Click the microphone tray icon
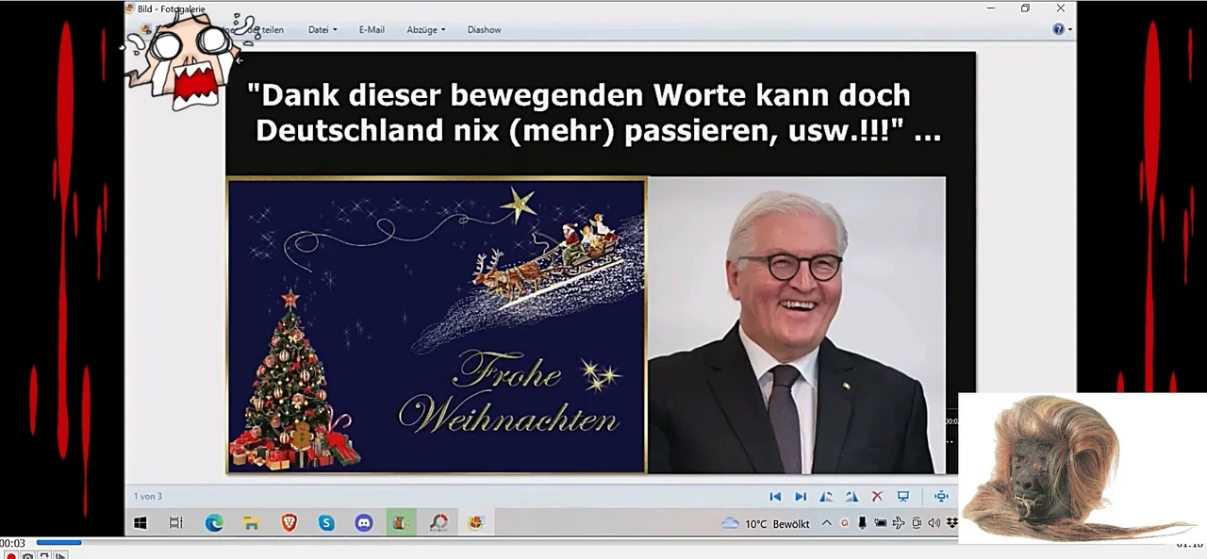This screenshot has height=559, width=1207. point(862,523)
